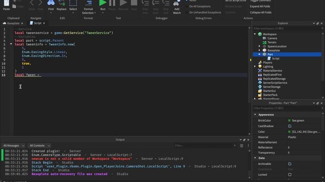325x182 pixels.
Task: Click the Players service icon
Action: click(260, 62)
